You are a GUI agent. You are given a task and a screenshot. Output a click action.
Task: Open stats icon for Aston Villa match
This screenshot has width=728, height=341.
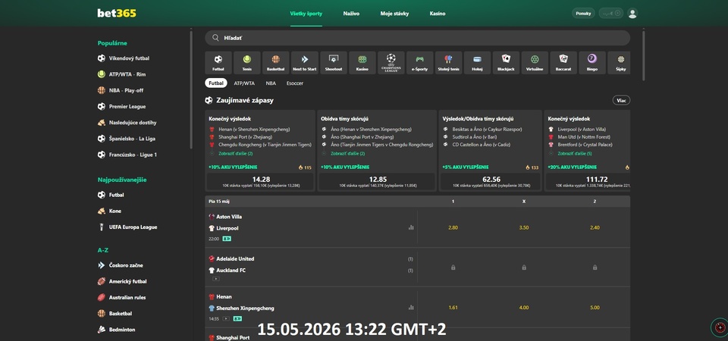(411, 227)
